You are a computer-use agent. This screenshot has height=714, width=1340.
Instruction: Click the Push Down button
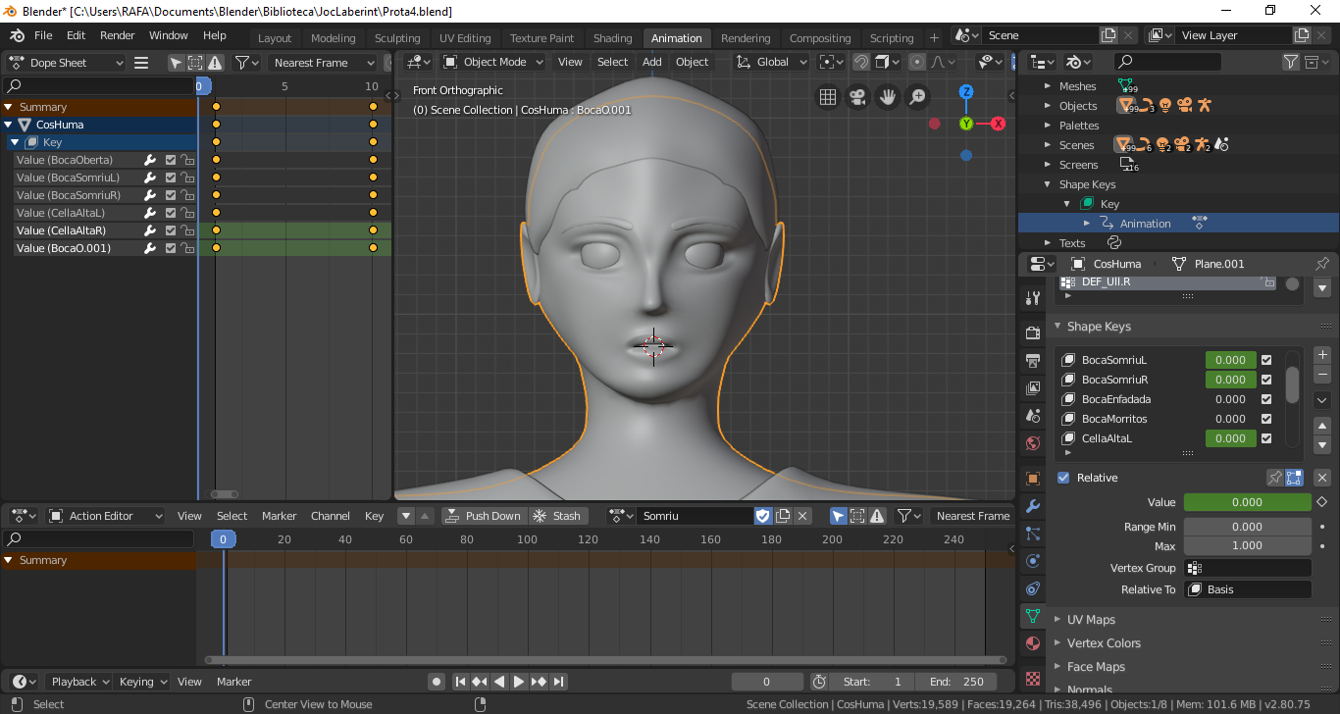pyautogui.click(x=483, y=516)
